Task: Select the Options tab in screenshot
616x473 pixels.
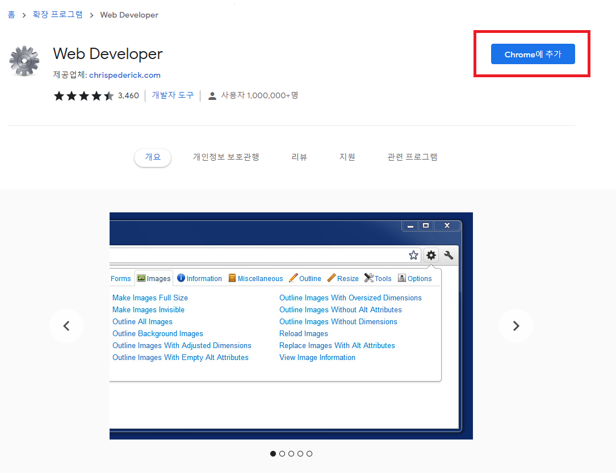Action: pyautogui.click(x=415, y=278)
